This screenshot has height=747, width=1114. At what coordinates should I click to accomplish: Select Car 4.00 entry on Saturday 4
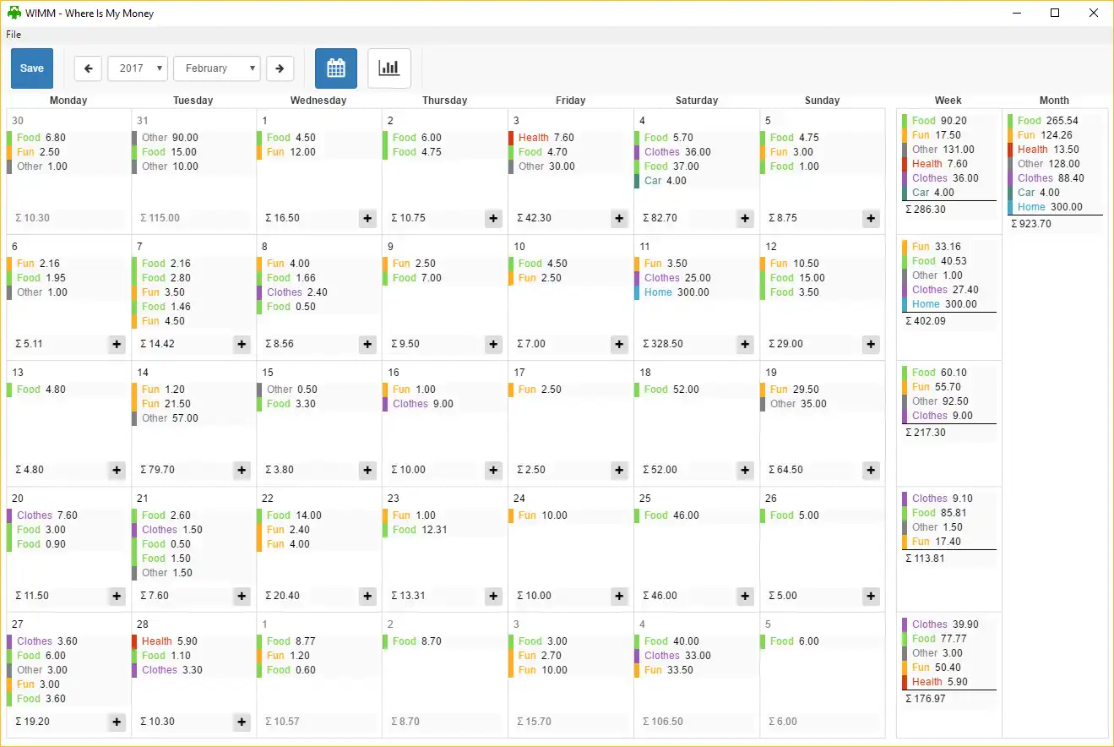tap(694, 181)
